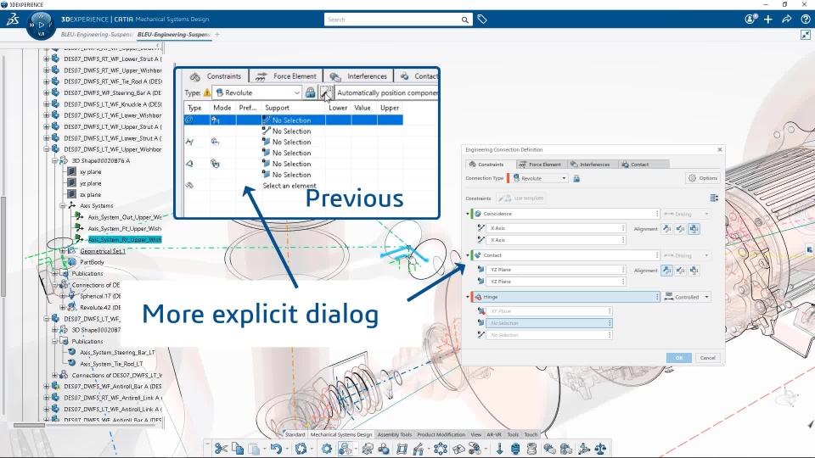
Task: Click the circular linked-nodes icon in toolbar
Action: point(441,449)
